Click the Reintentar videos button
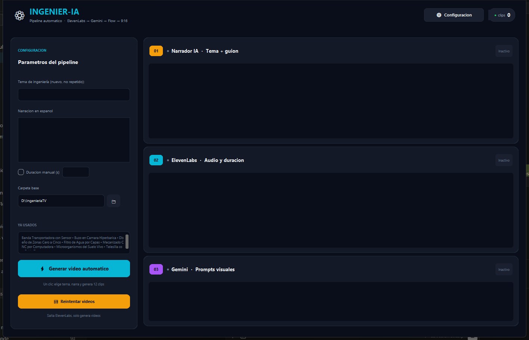This screenshot has width=529, height=340. [x=74, y=301]
